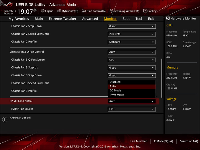
Task: Click the Qfan Control fan icon
Action: coord(84,11)
